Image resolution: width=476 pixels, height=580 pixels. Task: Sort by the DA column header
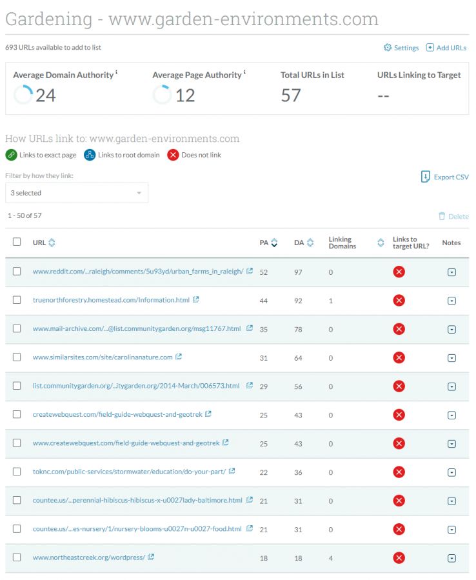[x=310, y=243]
